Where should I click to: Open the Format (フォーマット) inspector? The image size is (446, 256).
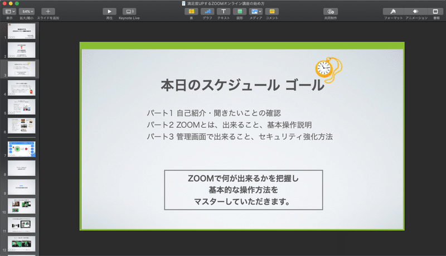tap(394, 11)
